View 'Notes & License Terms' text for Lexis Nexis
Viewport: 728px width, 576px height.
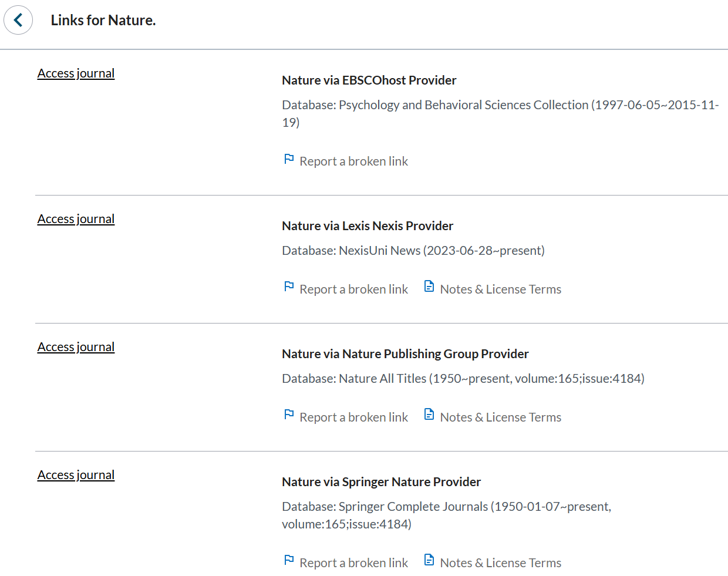click(500, 289)
